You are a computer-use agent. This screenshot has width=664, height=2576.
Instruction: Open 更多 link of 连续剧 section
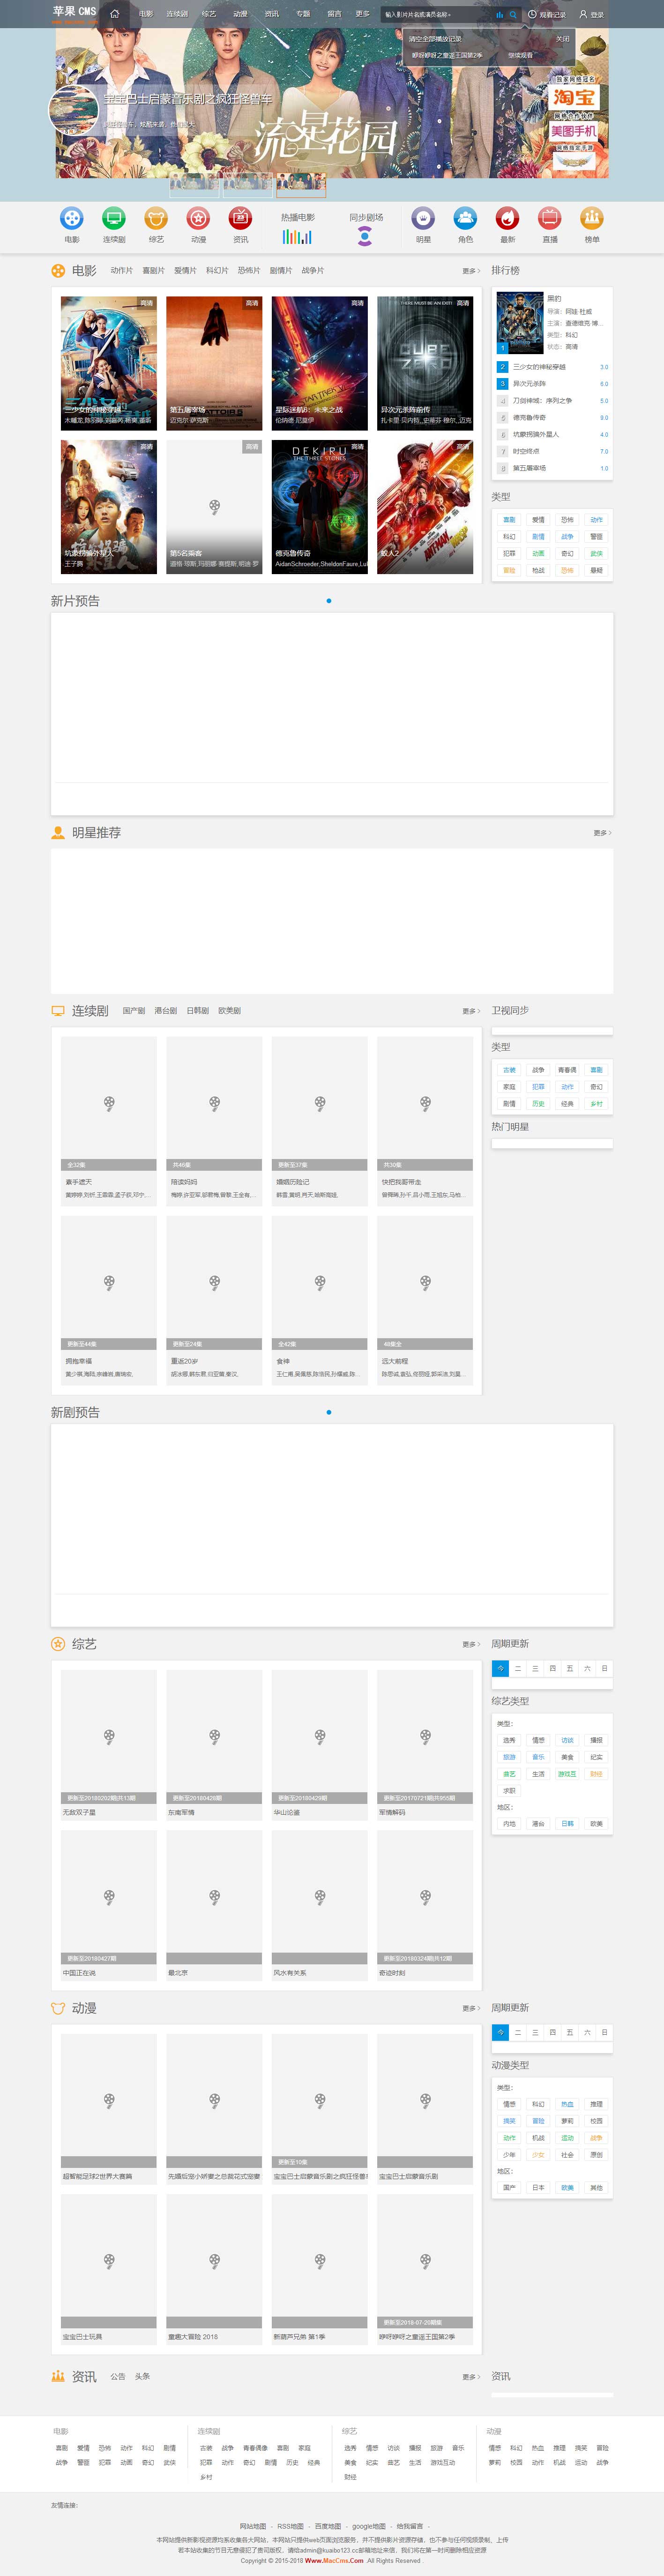[471, 1011]
